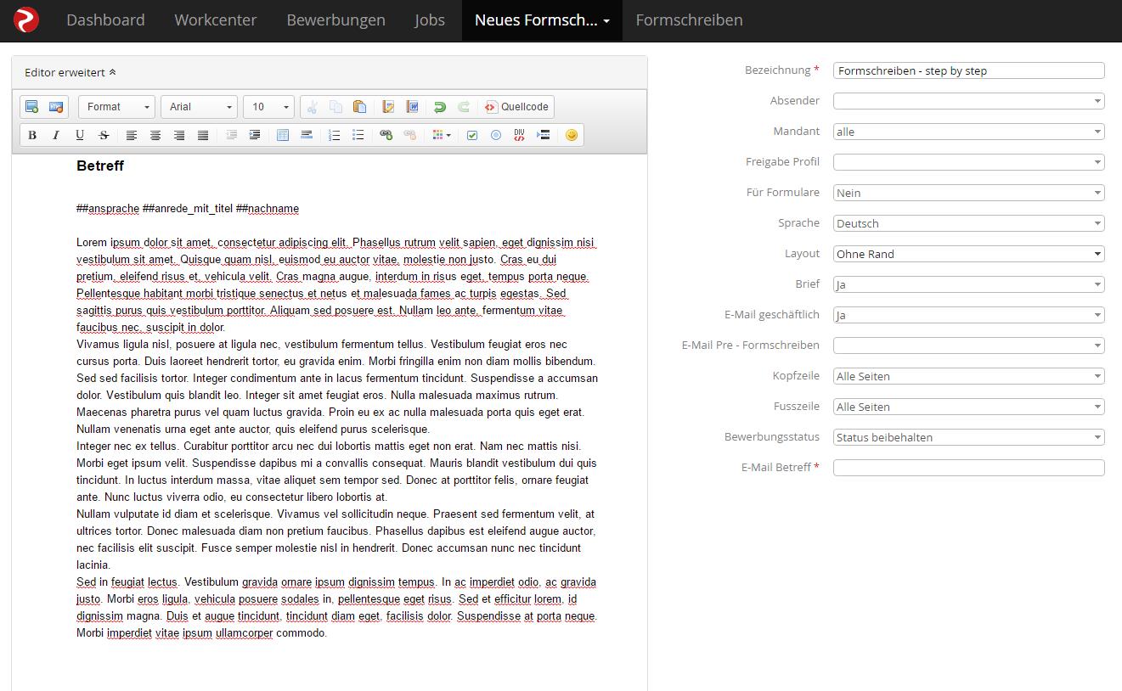Insert a bulleted list
1122x691 pixels.
[x=358, y=135]
